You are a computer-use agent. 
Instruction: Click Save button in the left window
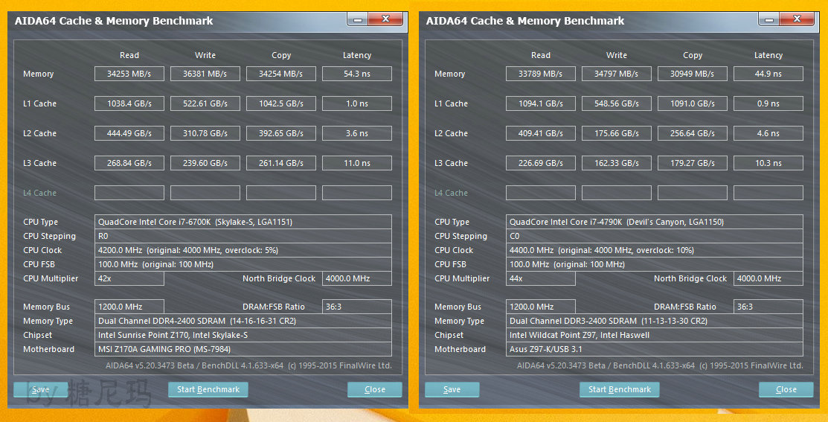[41, 390]
